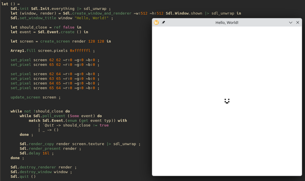Click the false keyword after ref
Screen dimensions: 305x181
[69, 27]
